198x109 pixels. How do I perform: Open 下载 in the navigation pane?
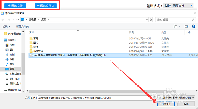[x=10, y=59]
